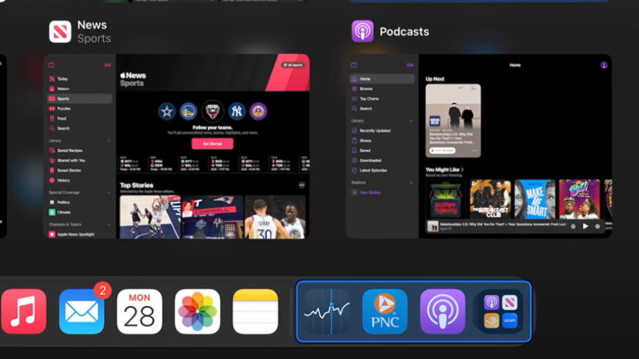Open Apple News Spotlight channel

coord(80,234)
